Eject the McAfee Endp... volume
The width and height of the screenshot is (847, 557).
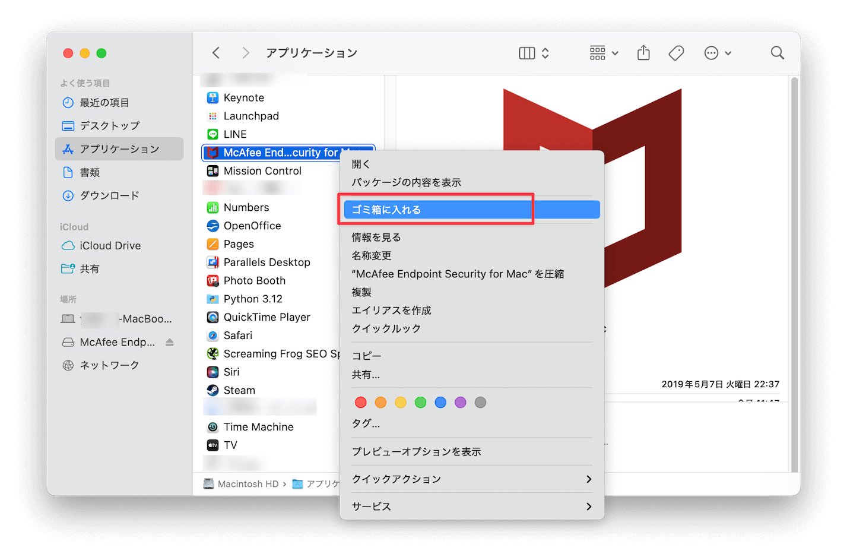170,342
